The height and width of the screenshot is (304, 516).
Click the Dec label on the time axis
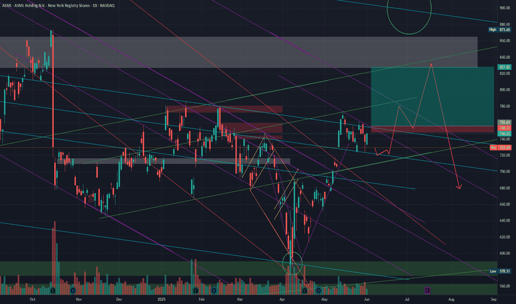(x=119, y=300)
